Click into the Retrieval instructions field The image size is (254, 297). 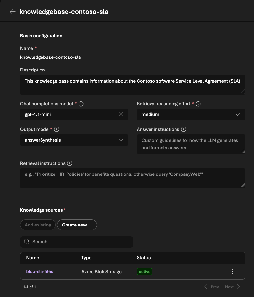pyautogui.click(x=132, y=178)
